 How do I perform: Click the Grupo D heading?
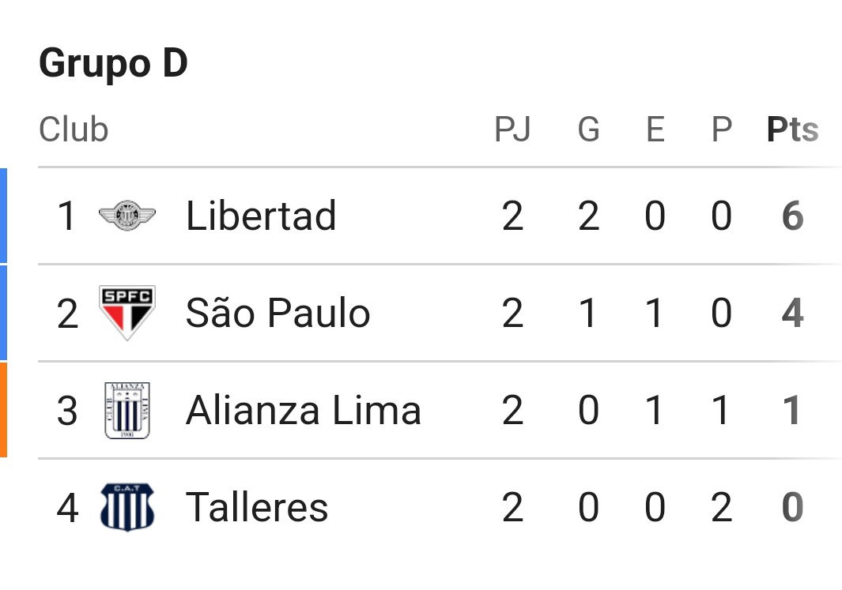113,63
